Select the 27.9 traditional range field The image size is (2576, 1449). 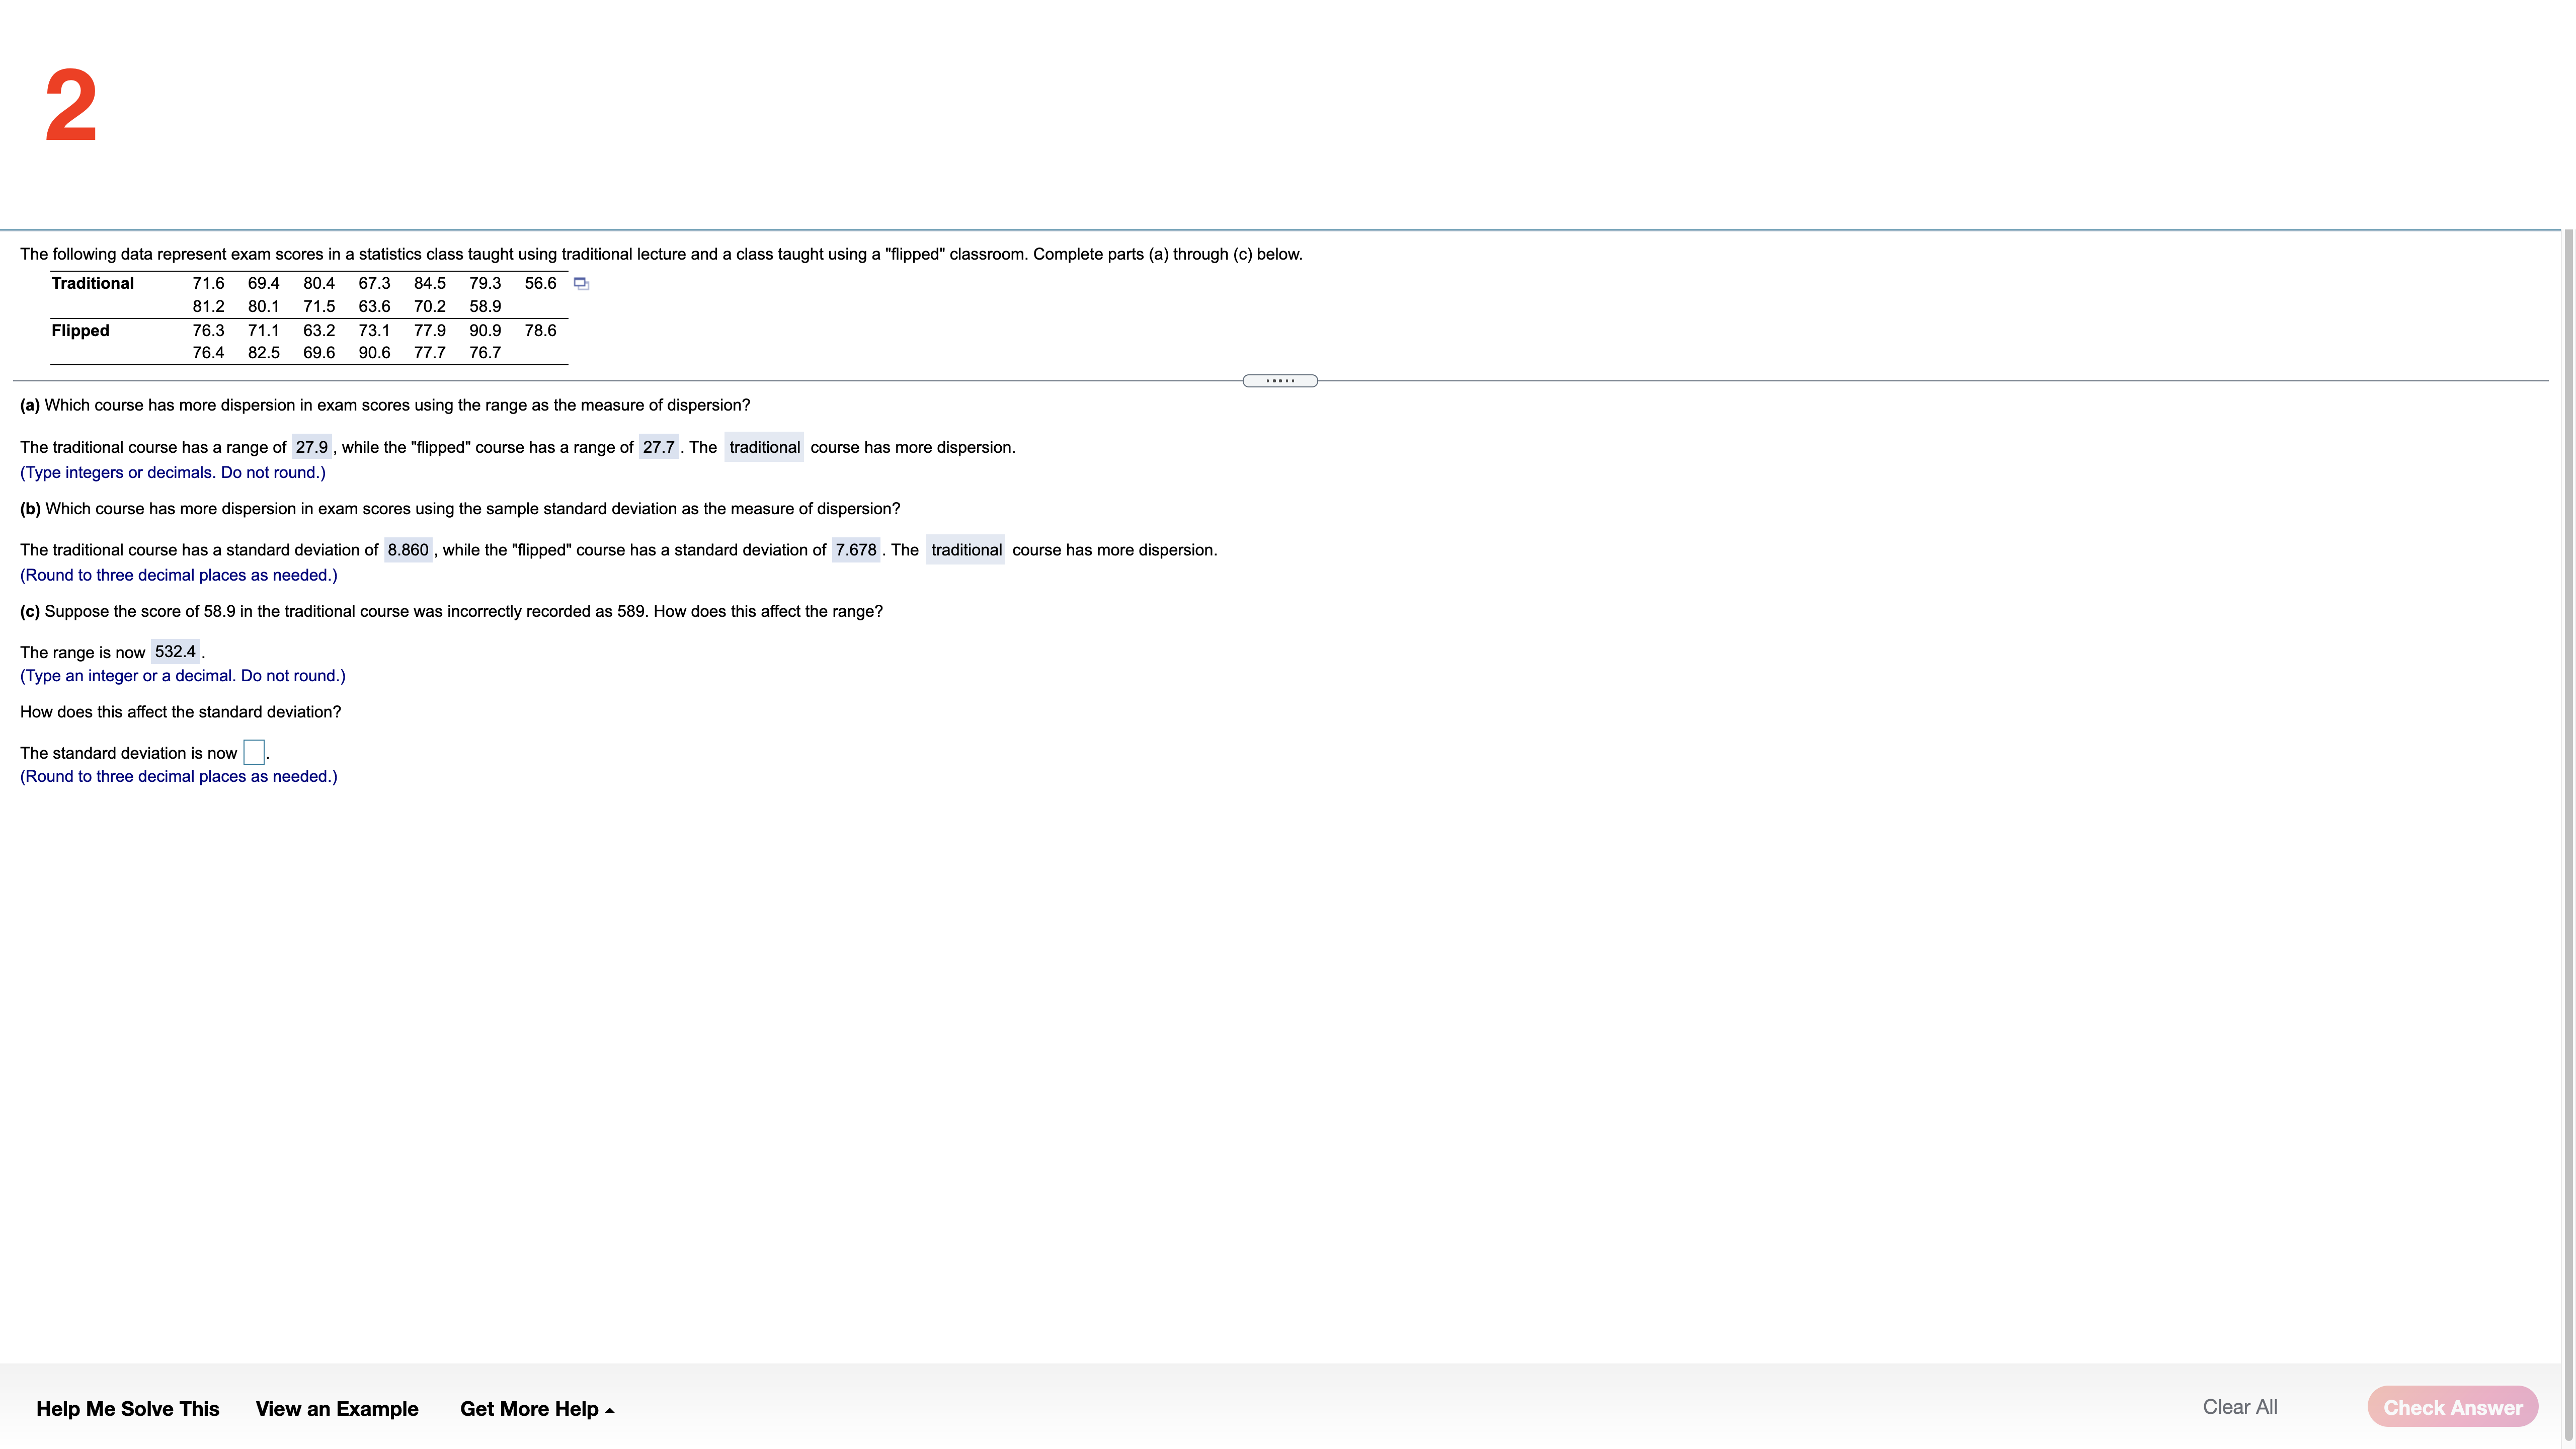pos(311,447)
